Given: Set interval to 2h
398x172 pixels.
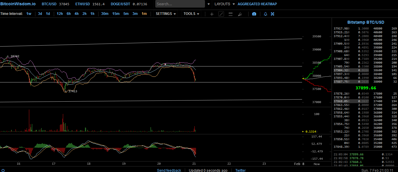Looking at the screenshot, I should click(x=84, y=14).
